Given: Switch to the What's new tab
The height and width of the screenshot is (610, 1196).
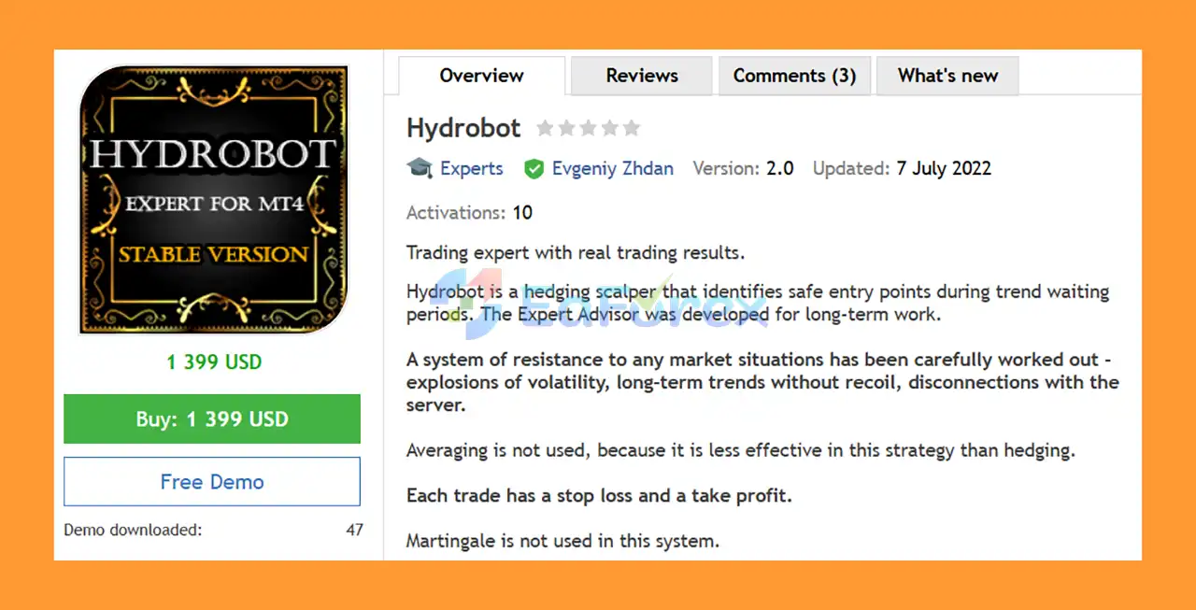Looking at the screenshot, I should [947, 76].
